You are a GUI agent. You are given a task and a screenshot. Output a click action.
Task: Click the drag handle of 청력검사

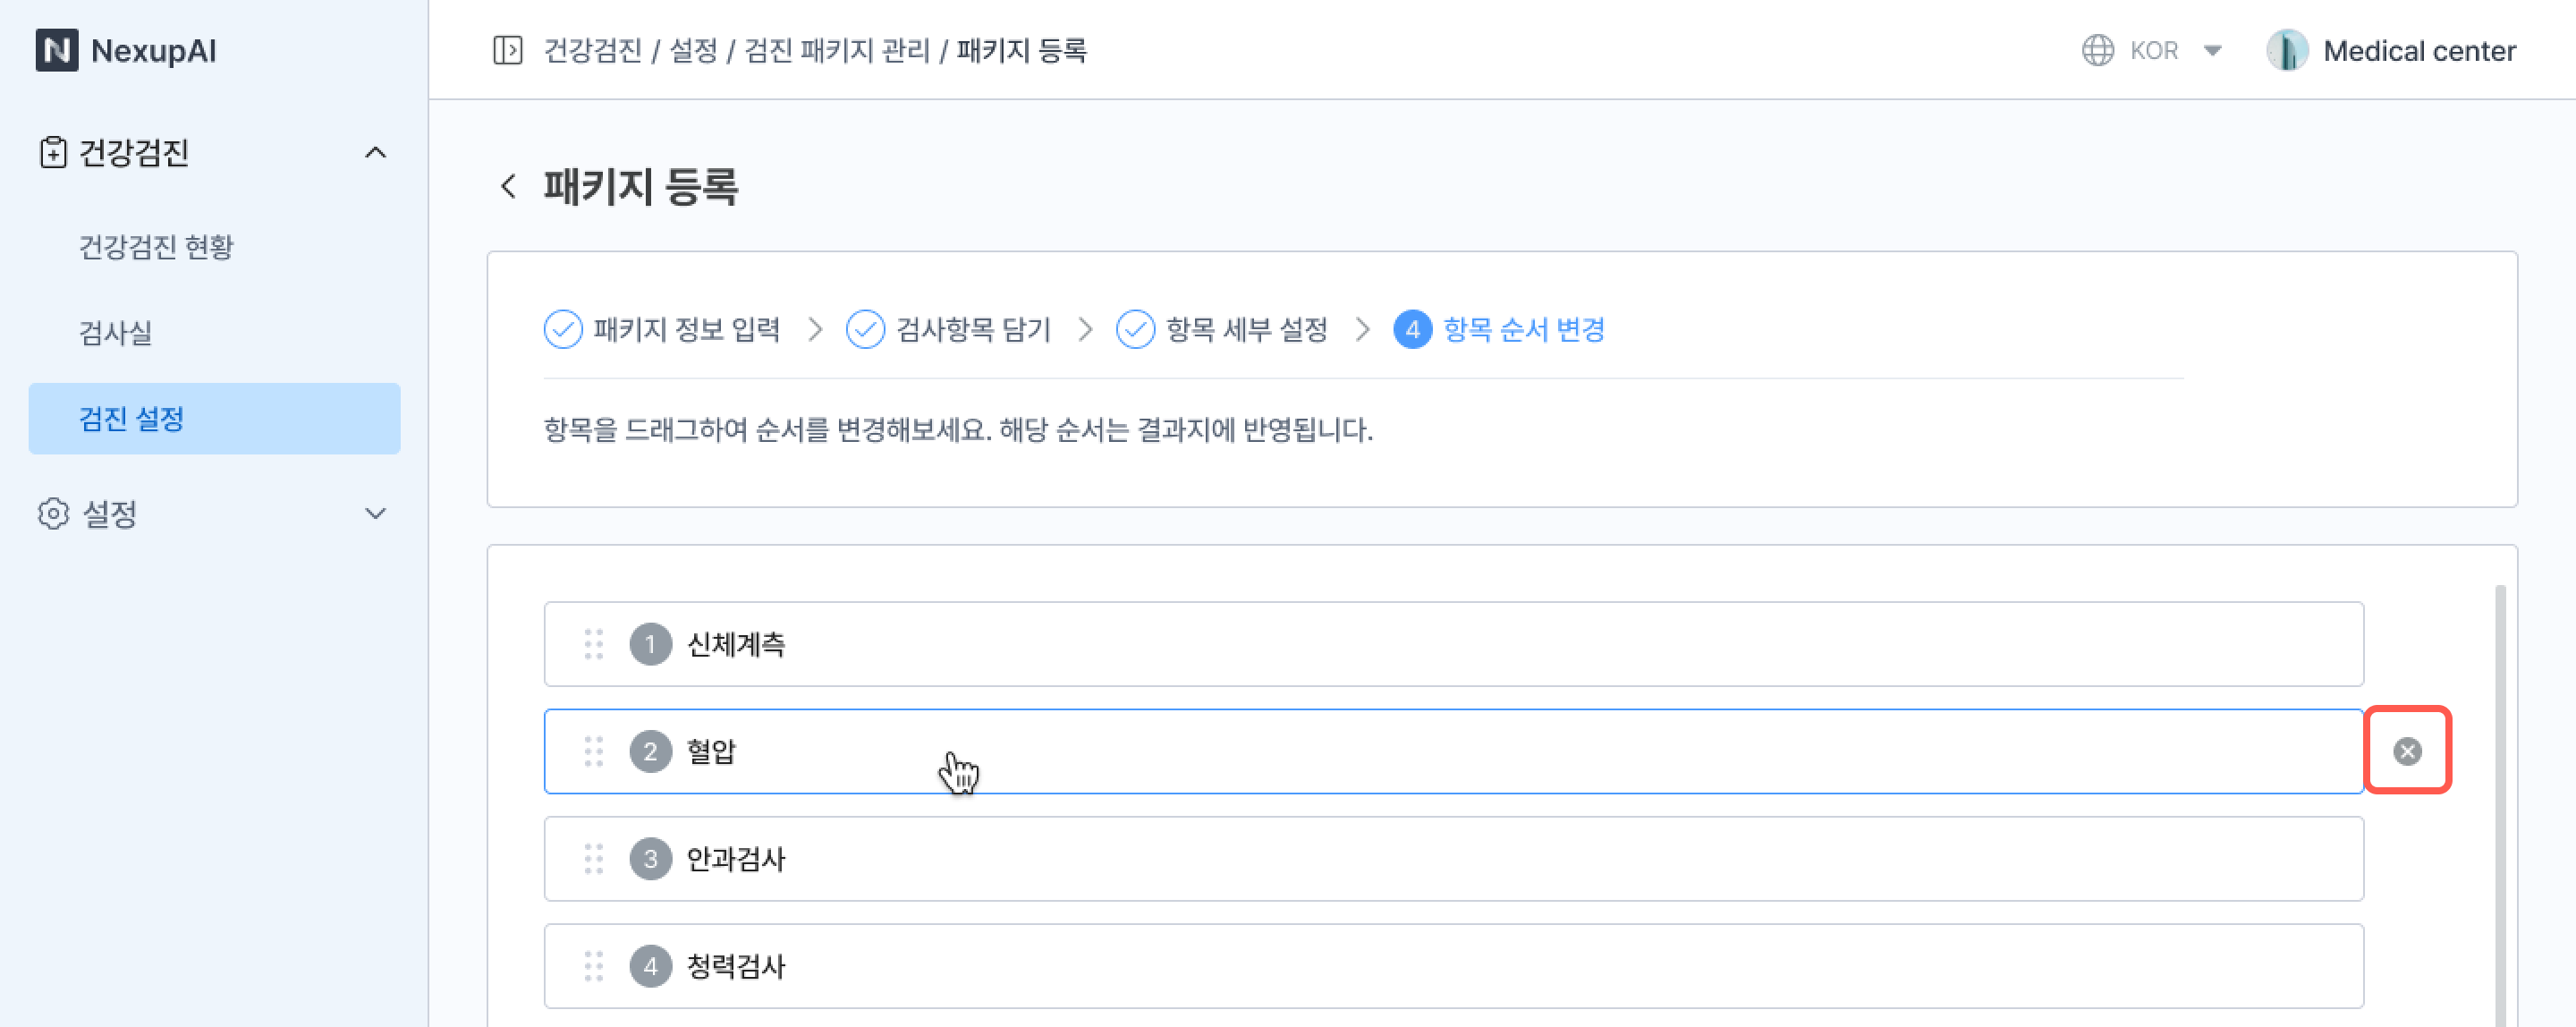point(594,966)
